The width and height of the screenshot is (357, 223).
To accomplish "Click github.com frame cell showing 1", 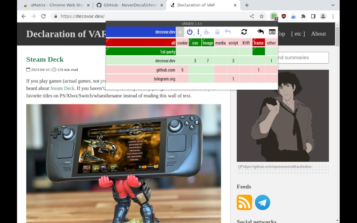I will 259,70.
